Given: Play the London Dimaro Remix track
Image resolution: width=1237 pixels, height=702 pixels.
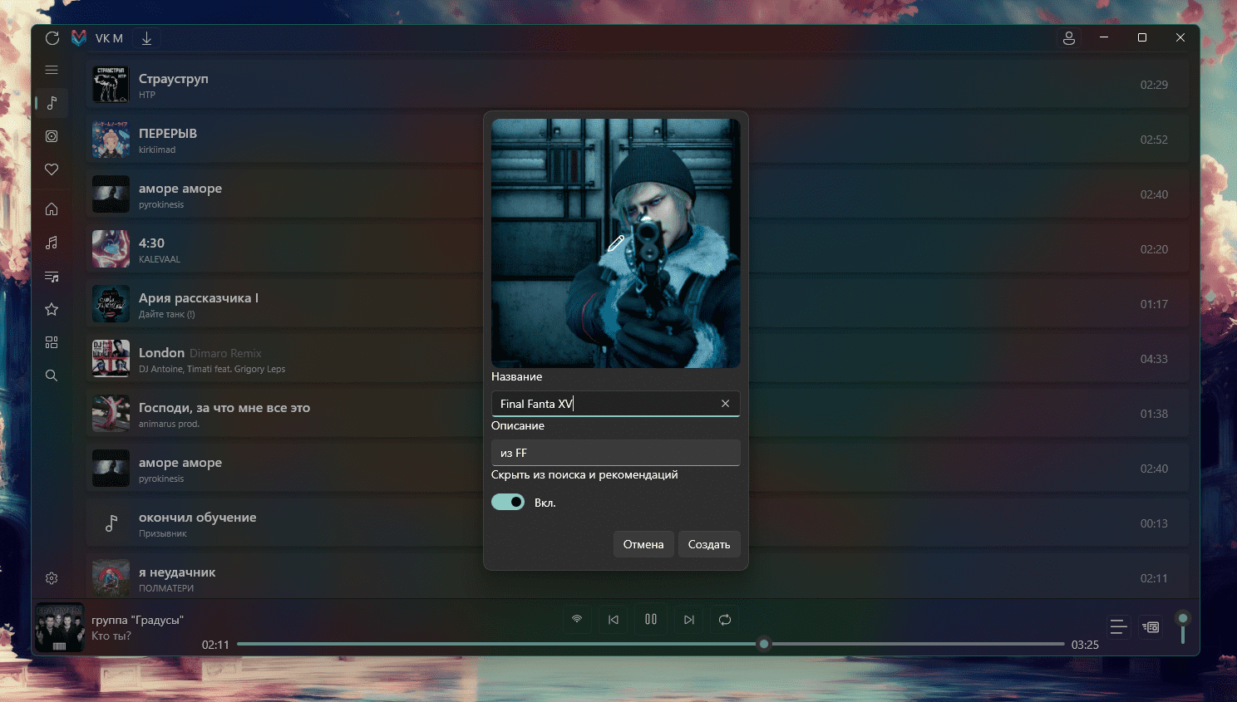Looking at the screenshot, I should [637, 359].
